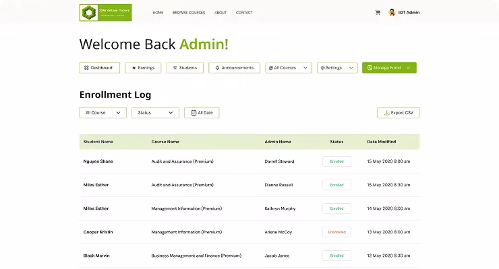Open the Contact menu item
The height and width of the screenshot is (269, 499).
pyautogui.click(x=244, y=13)
